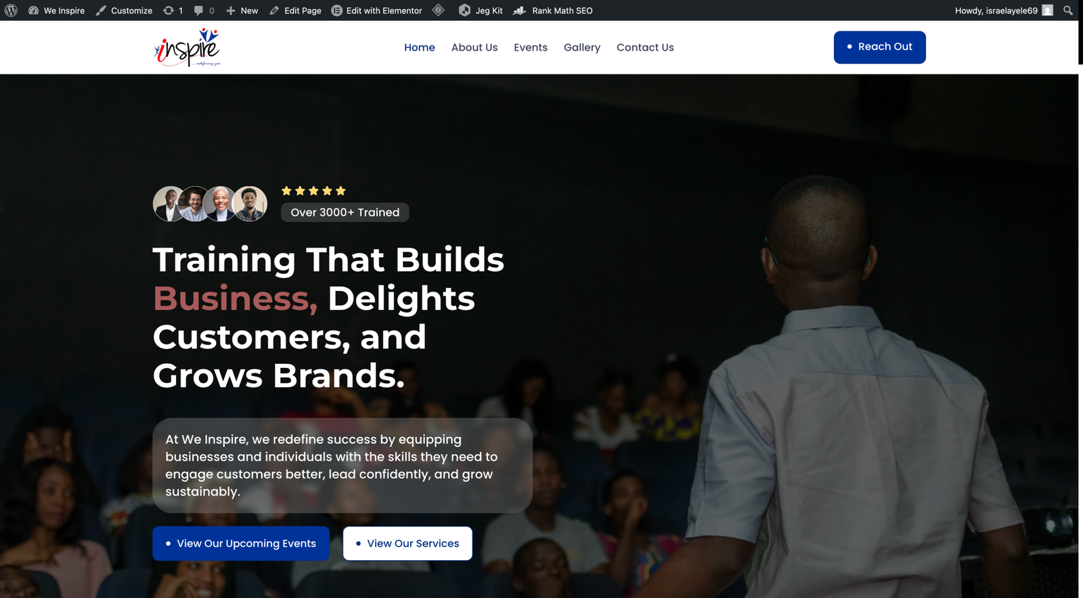Open Customize with the paintbrush icon
1083x598 pixels.
[124, 10]
